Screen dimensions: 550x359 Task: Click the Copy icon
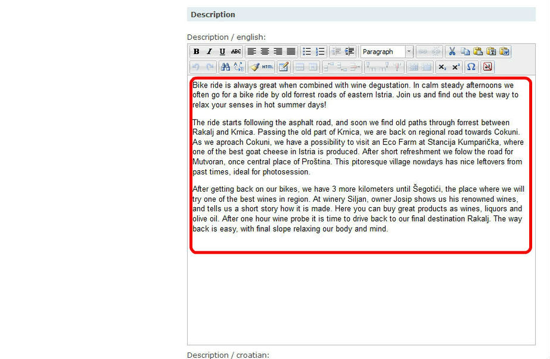click(465, 51)
